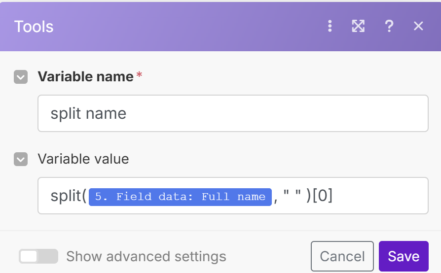Screen dimensions: 441x273
Task: Collapse the Variable value field chevron
Action: tap(21, 159)
